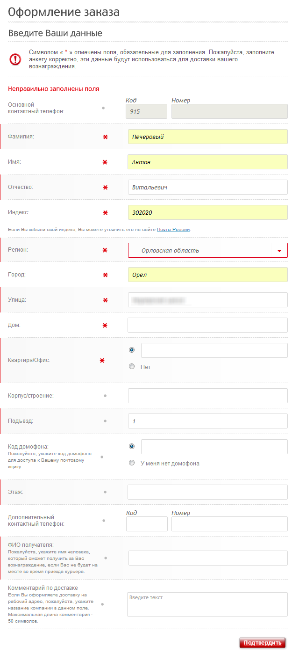Select the Квартира/Офис number radio button
The height and width of the screenshot is (653, 292).
tap(132, 350)
